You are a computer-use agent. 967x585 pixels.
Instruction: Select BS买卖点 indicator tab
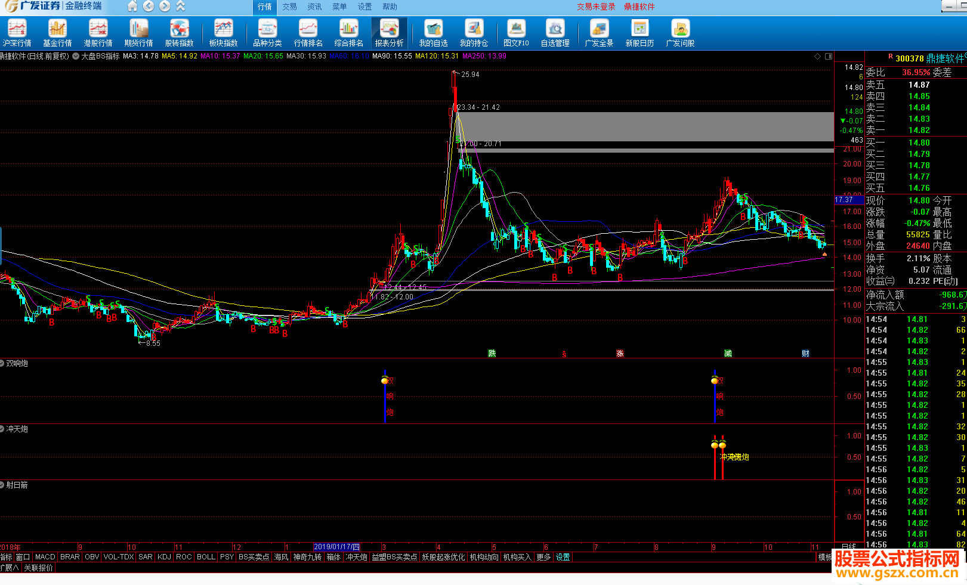254,557
